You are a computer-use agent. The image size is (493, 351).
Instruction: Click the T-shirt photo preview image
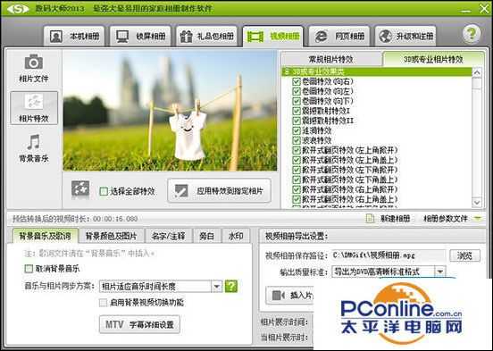170,111
